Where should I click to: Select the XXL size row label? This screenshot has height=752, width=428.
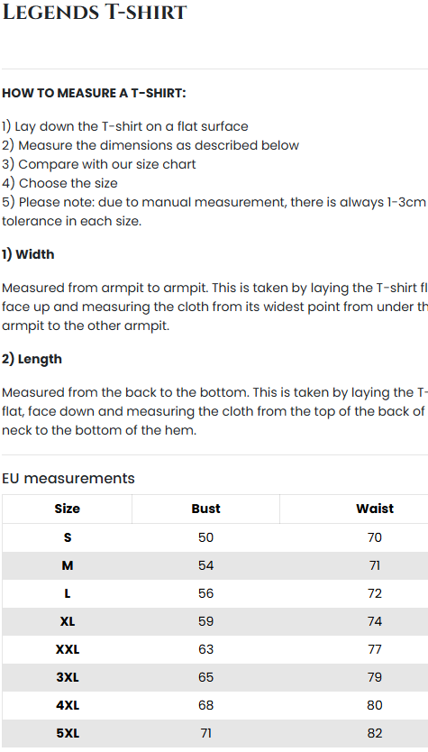point(68,649)
